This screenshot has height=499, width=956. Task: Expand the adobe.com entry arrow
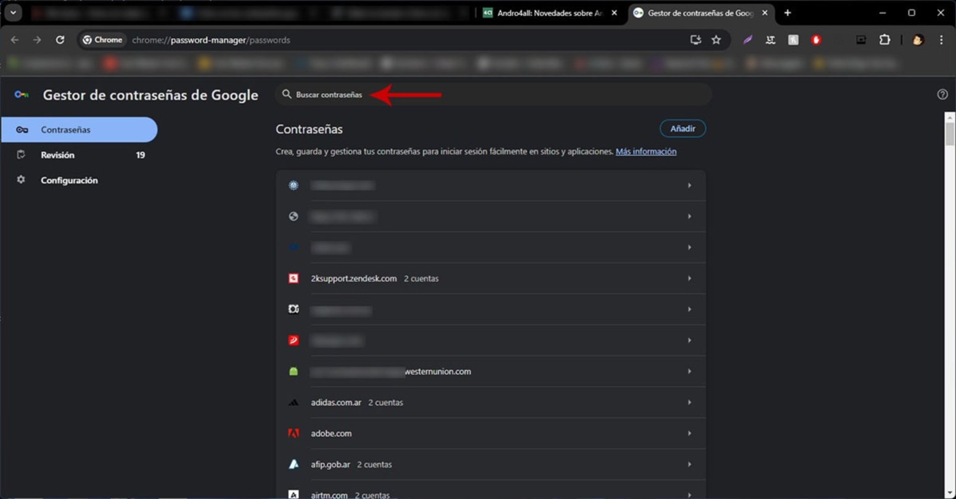[689, 434]
